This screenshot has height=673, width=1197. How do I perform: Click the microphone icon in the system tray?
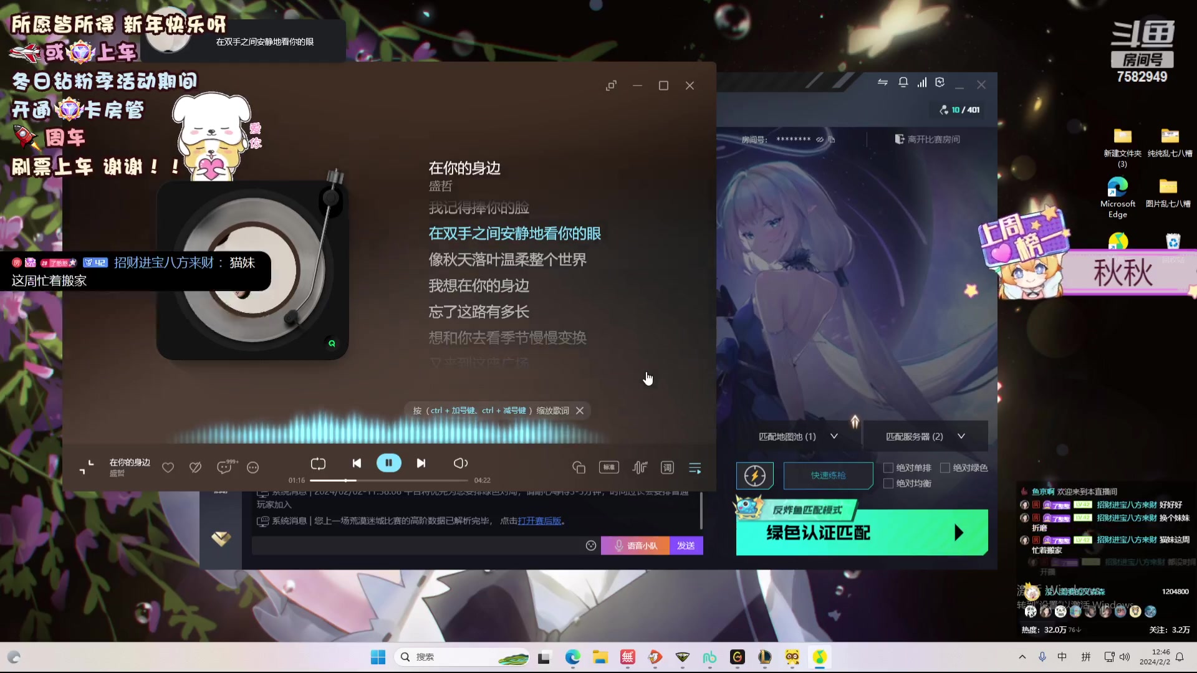point(1042,657)
